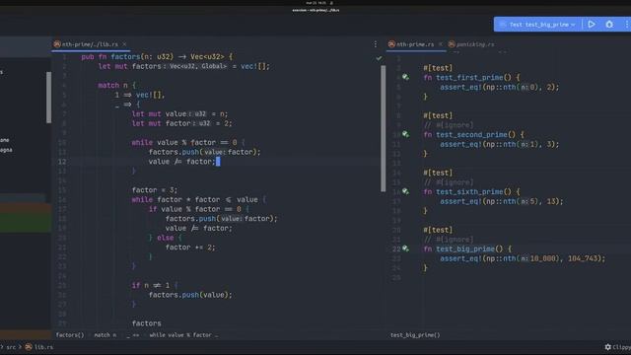Click test_sixth_prime function name
The image size is (631, 355).
tap(469, 191)
